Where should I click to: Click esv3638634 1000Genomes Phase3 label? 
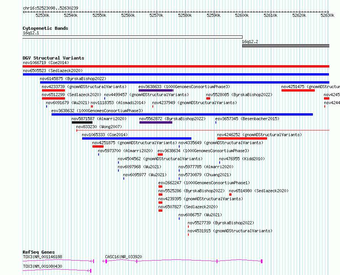pyautogui.click(x=203, y=151)
